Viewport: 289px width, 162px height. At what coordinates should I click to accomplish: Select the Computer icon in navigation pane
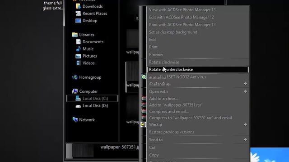click(x=75, y=91)
